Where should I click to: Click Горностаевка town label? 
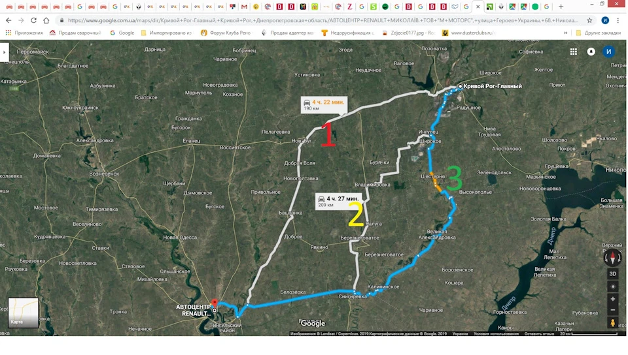click(x=510, y=313)
